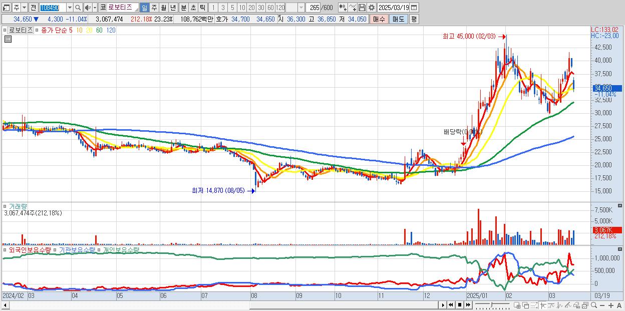Image resolution: width=625 pixels, height=311 pixels.
Task: Choose the 10 interval button
Action: (242, 8)
